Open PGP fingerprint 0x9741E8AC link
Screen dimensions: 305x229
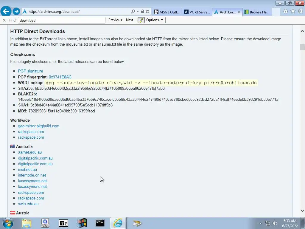tap(60, 77)
